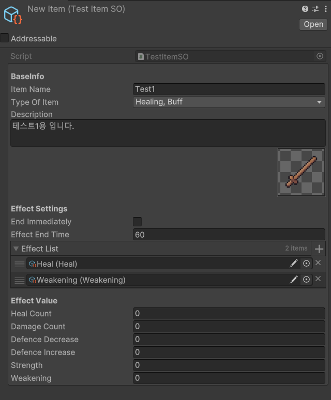Click the New Item (Test Item SO) title
Viewport: 331px width, 400px height.
coord(77,9)
